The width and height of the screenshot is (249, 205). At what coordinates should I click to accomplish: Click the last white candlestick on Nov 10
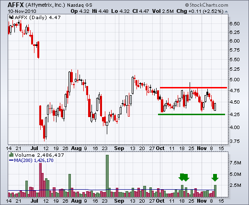tap(215, 107)
